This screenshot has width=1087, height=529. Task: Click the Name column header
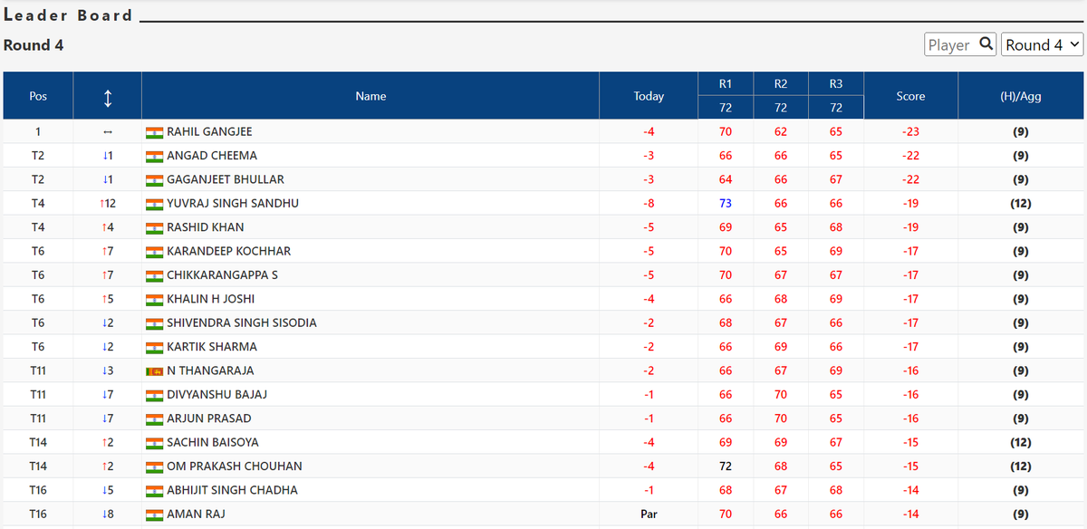pyautogui.click(x=370, y=96)
